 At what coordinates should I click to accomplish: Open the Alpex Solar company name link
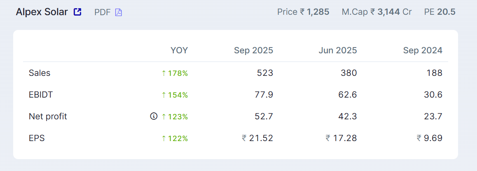click(x=42, y=12)
